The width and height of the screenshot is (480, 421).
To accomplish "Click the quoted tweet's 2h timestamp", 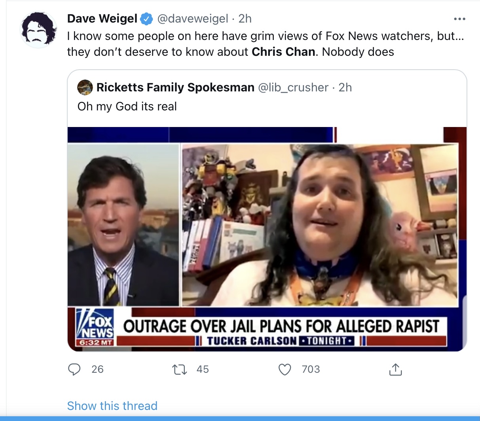I will [x=345, y=87].
